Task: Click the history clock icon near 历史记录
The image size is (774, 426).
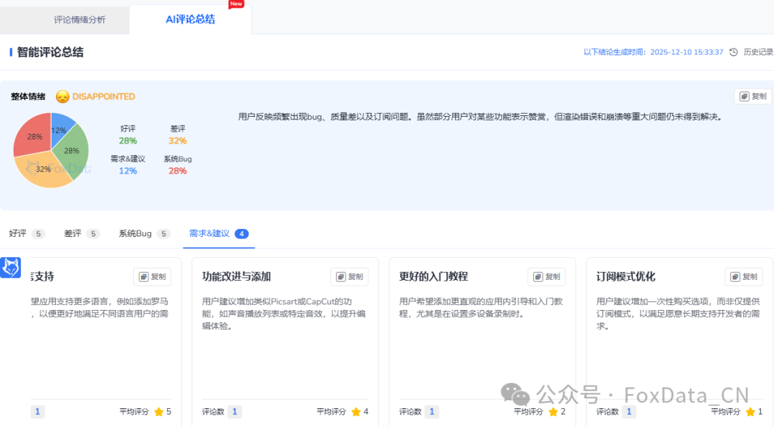Action: 732,52
